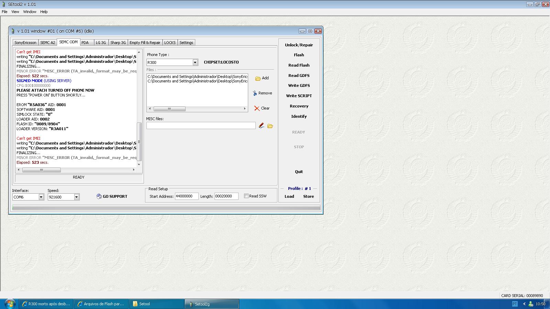Screen dimensions: 550x309
Task: Switch to the SEMC A2 tab
Action: (47, 43)
